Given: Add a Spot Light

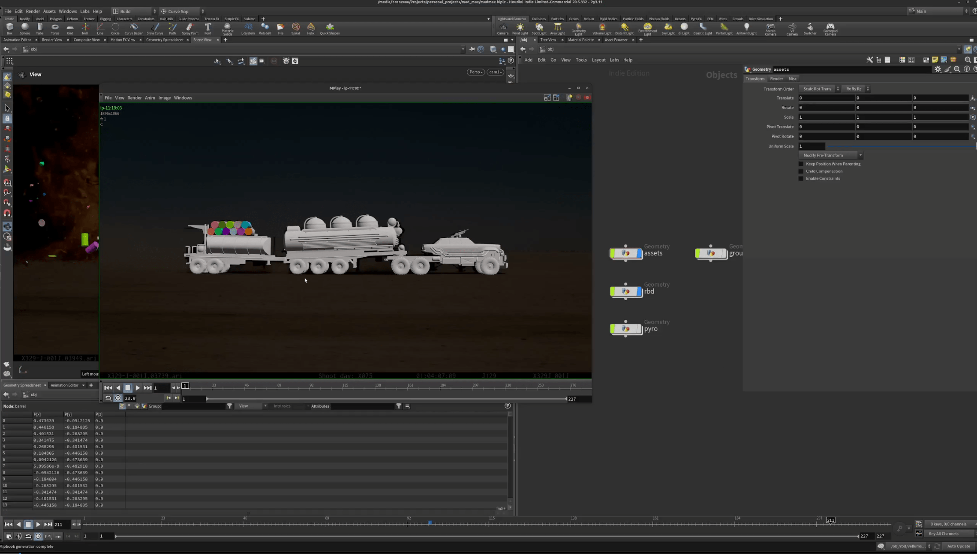Looking at the screenshot, I should click(x=539, y=29).
